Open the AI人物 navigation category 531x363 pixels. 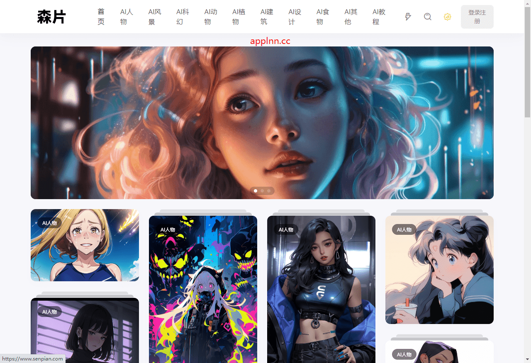(x=127, y=17)
